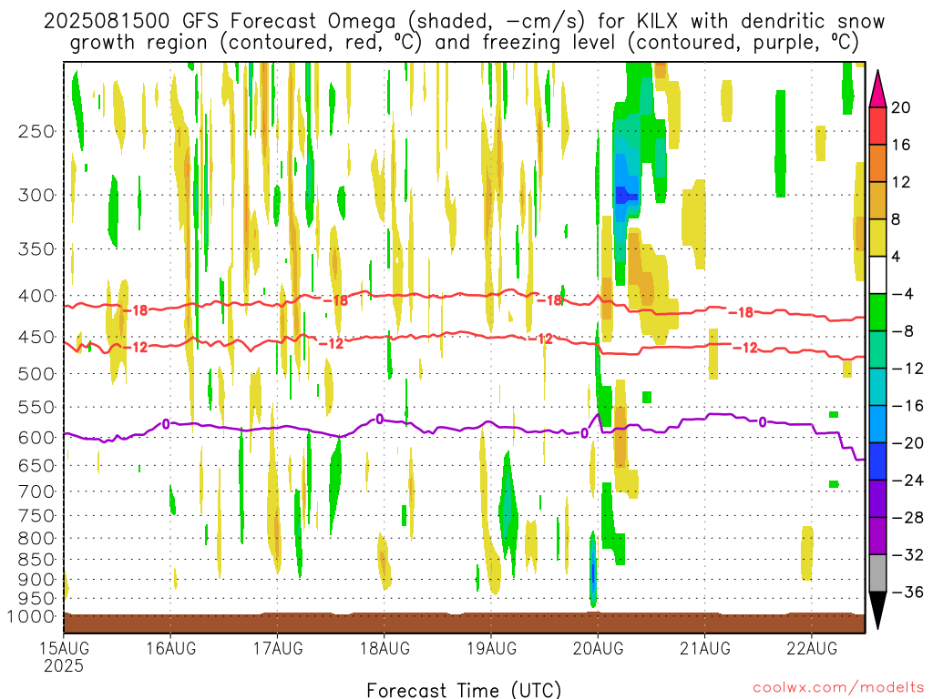Screen dimensions: 933x699
Task: Click the 17AUG time axis label
Action: 278,648
